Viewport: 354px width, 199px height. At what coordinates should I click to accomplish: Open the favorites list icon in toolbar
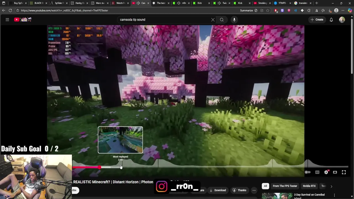coord(323,11)
